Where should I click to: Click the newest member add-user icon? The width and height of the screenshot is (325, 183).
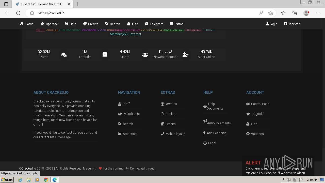pos(185,55)
